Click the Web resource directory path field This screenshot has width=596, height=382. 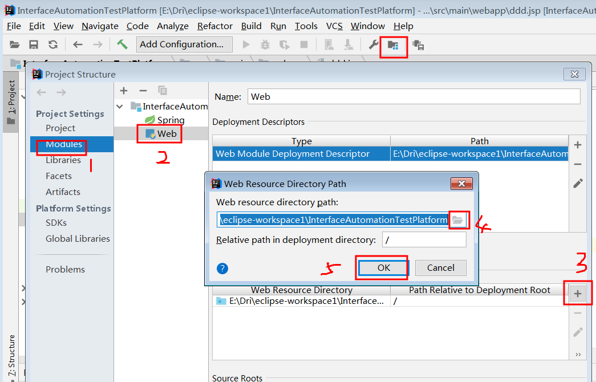[333, 220]
